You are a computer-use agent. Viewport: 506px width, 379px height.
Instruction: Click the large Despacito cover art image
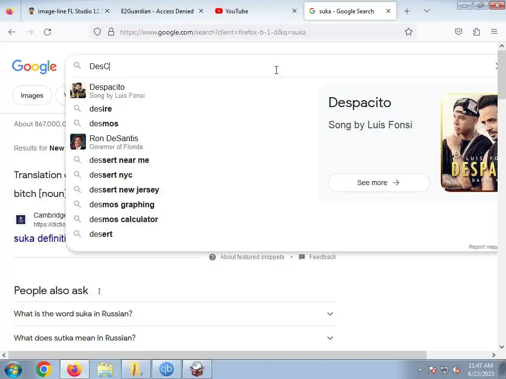pyautogui.click(x=469, y=143)
